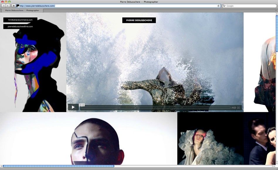The height and width of the screenshot is (170, 278).
Task: Go forward using the browser Forward arrow
Action: [x=8, y=6]
